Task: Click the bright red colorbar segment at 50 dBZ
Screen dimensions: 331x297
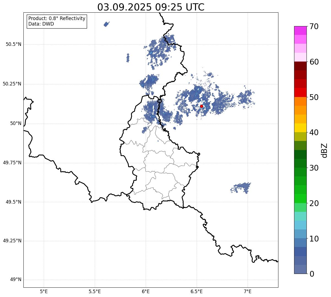Action: point(300,93)
